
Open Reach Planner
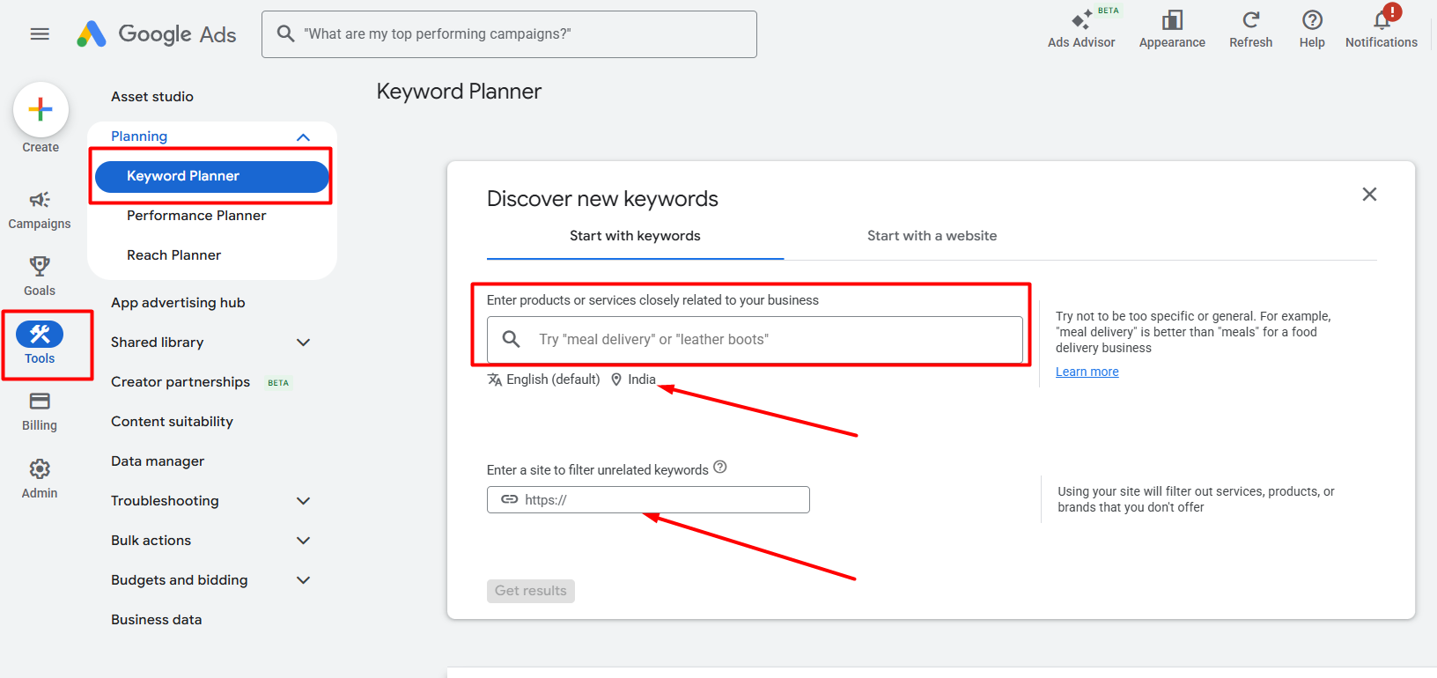click(x=174, y=255)
